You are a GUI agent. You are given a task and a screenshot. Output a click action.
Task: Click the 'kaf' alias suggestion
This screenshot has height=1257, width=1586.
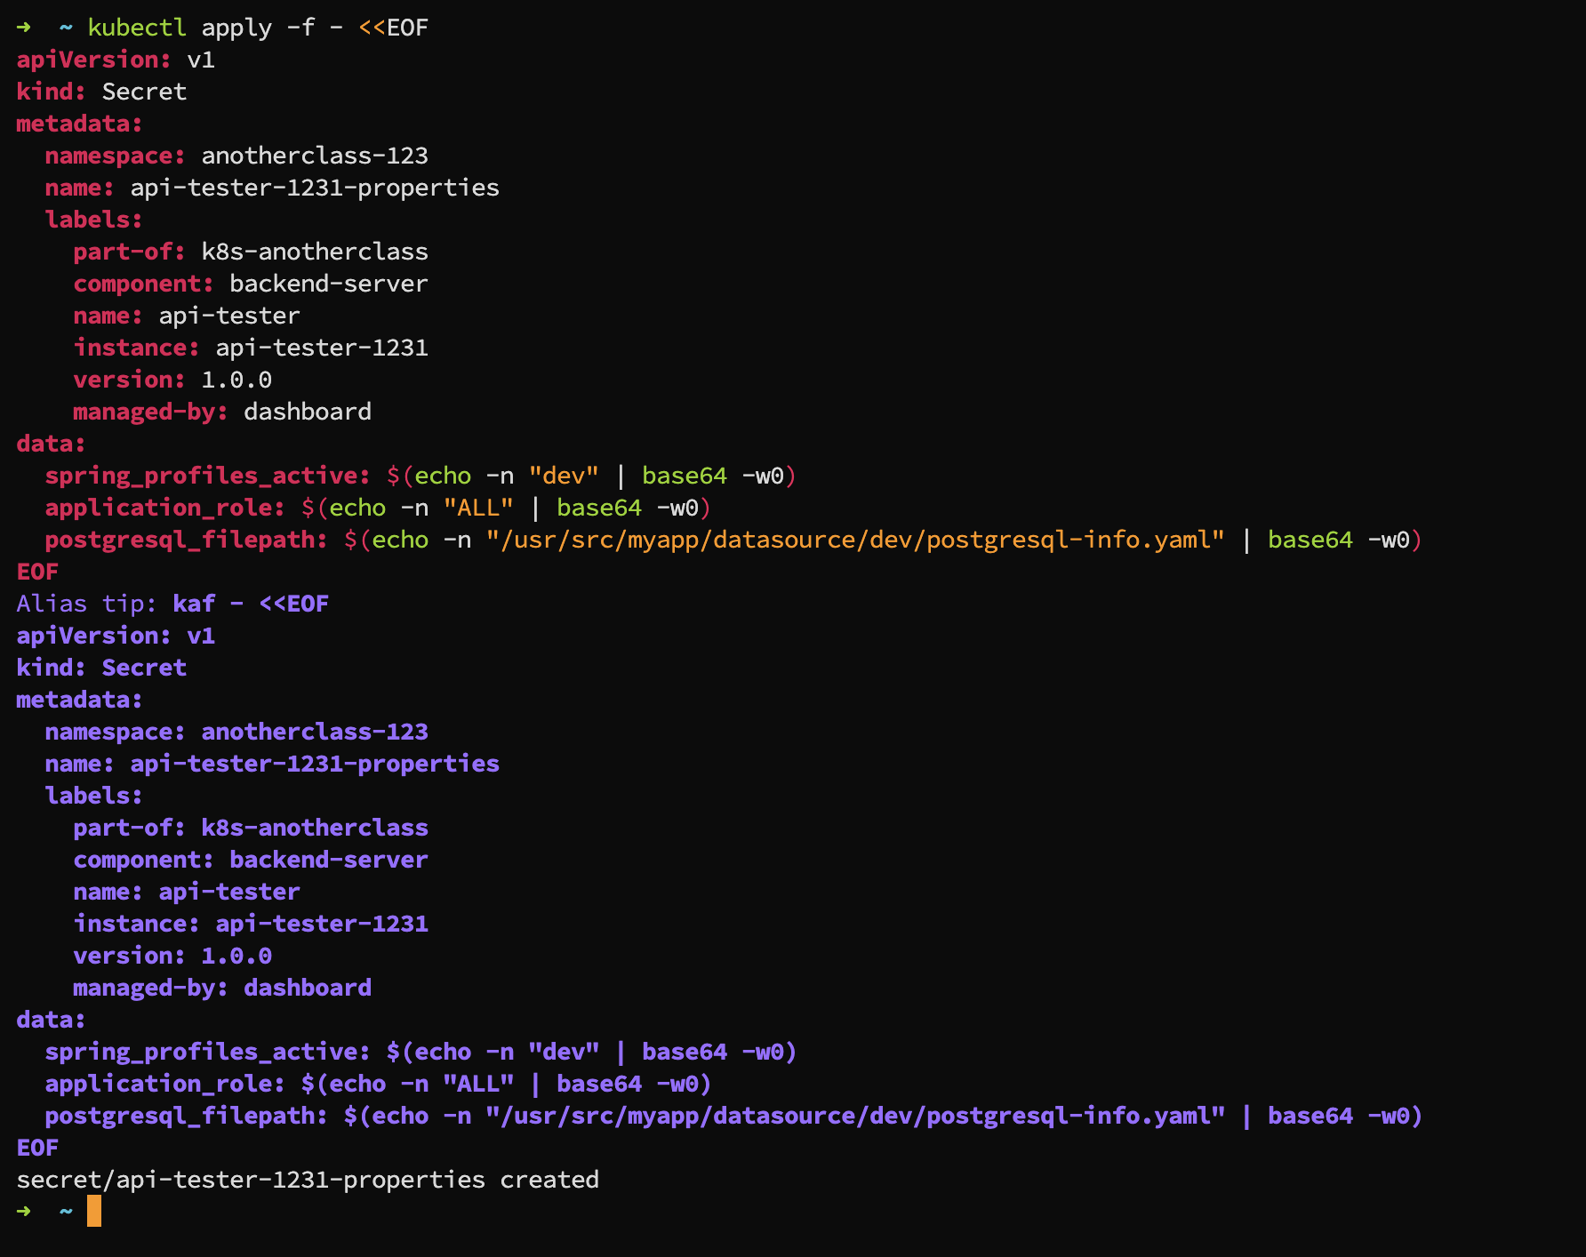point(194,604)
